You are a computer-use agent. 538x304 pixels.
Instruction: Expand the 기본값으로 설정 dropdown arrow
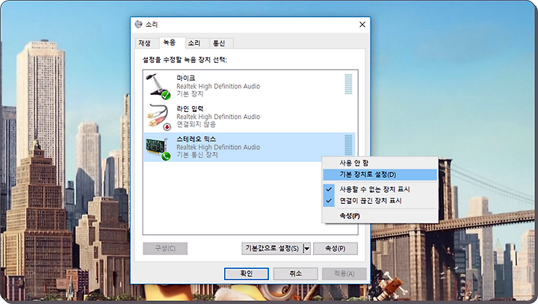click(x=307, y=249)
